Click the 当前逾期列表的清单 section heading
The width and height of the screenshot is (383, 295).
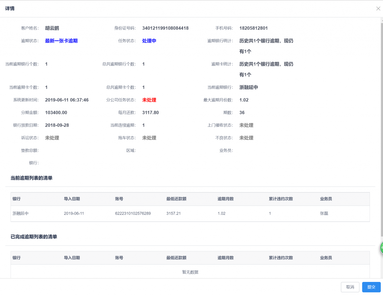click(x=31, y=178)
